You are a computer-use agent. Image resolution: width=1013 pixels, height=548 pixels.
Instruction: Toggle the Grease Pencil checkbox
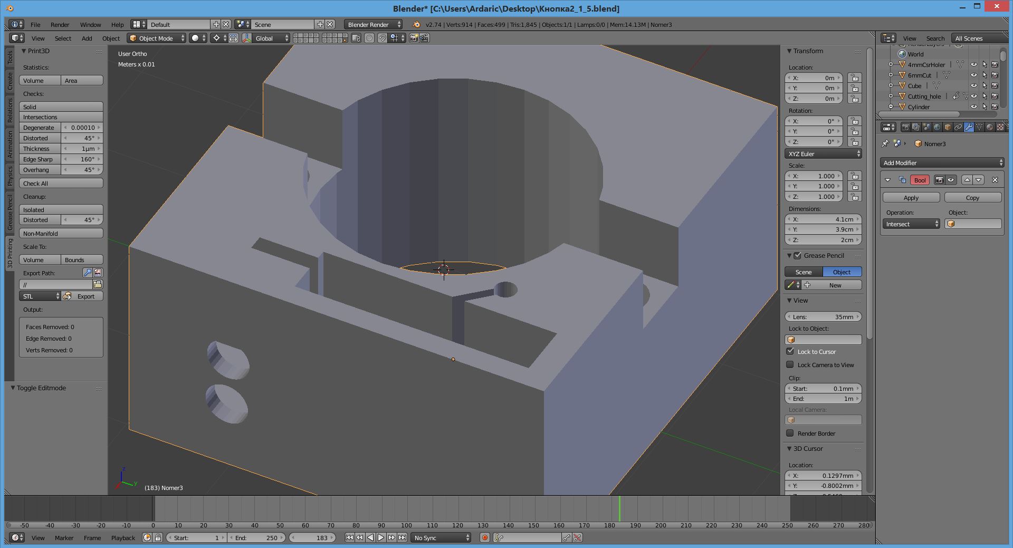pyautogui.click(x=797, y=255)
